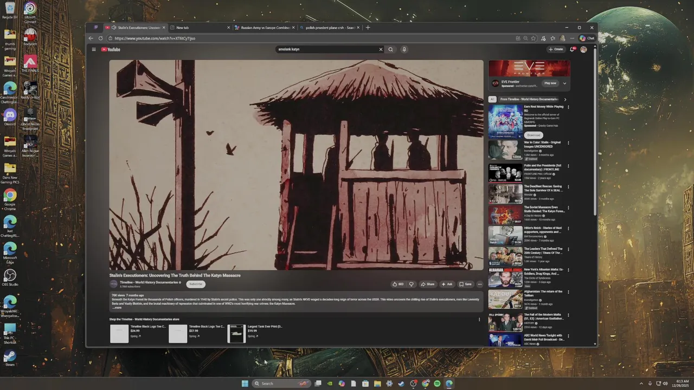Expand the EVE Frontier ad chevron
Viewport: 694px width, 390px height.
click(x=564, y=83)
